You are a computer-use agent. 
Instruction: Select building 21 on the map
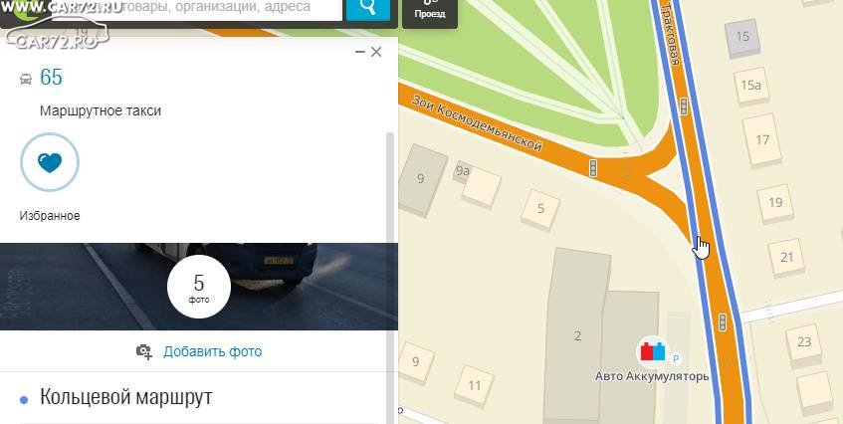pos(786,258)
